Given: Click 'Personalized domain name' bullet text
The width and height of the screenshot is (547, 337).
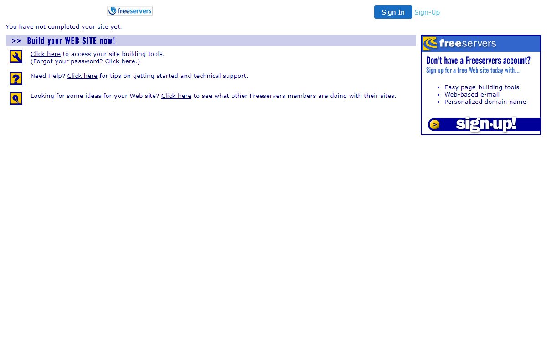Looking at the screenshot, I should [485, 102].
